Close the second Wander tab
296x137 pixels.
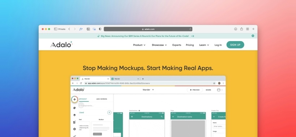[138, 79]
